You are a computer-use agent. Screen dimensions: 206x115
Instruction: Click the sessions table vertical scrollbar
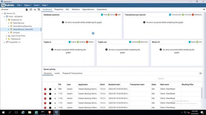click(x=202, y=93)
